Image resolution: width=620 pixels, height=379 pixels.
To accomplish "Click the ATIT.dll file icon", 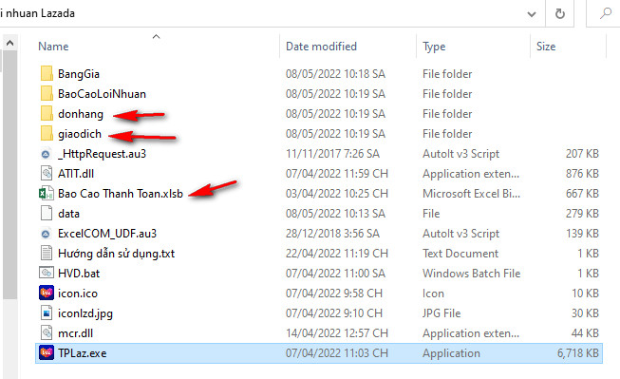I will (x=47, y=173).
